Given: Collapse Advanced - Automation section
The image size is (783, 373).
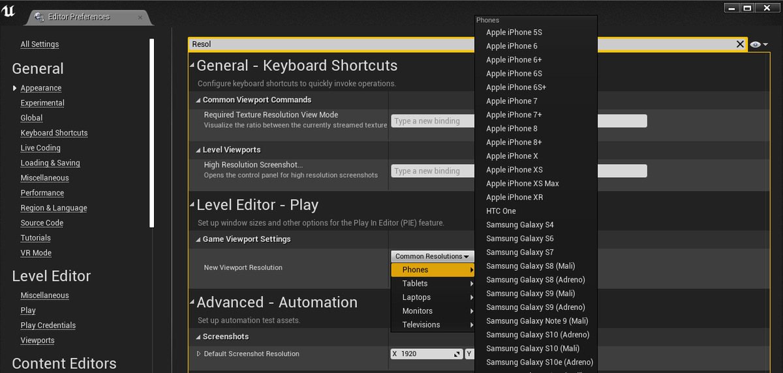Looking at the screenshot, I should click(x=192, y=303).
